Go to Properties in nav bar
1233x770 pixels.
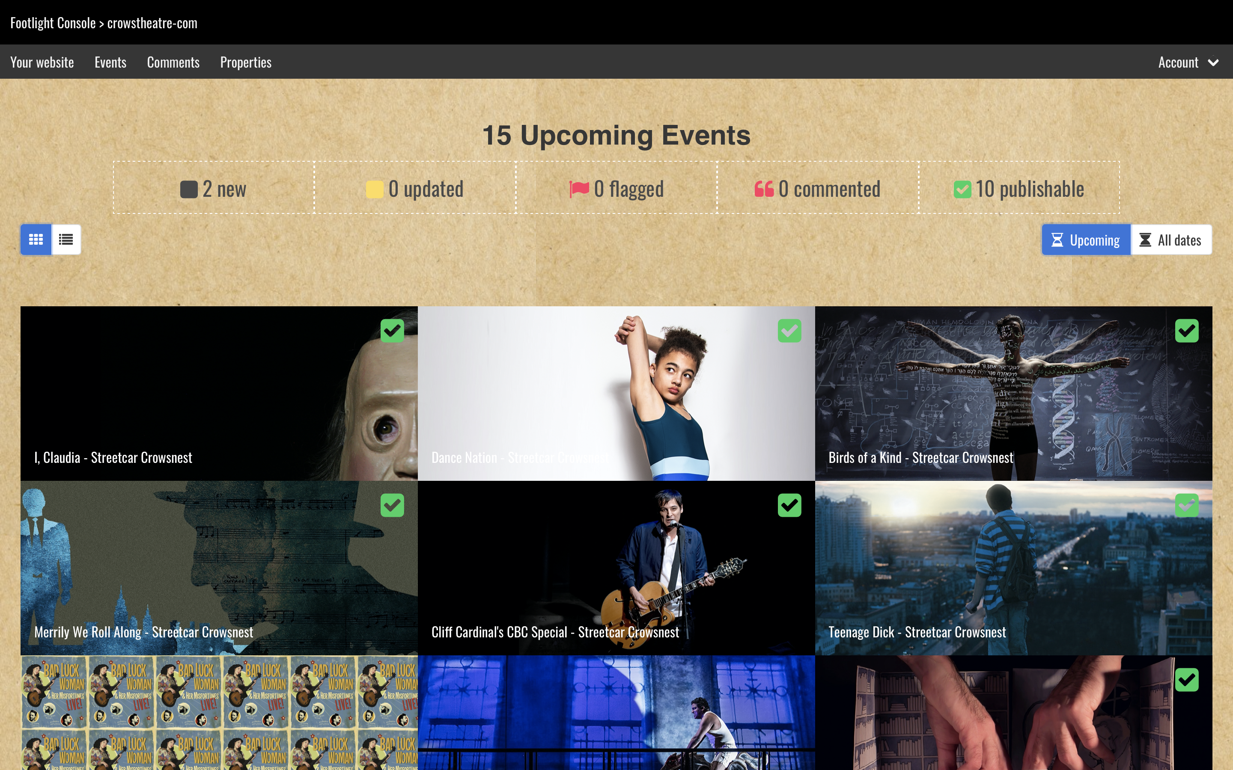pyautogui.click(x=246, y=62)
